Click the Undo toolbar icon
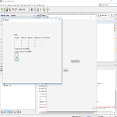 pyautogui.click(x=13, y=10)
